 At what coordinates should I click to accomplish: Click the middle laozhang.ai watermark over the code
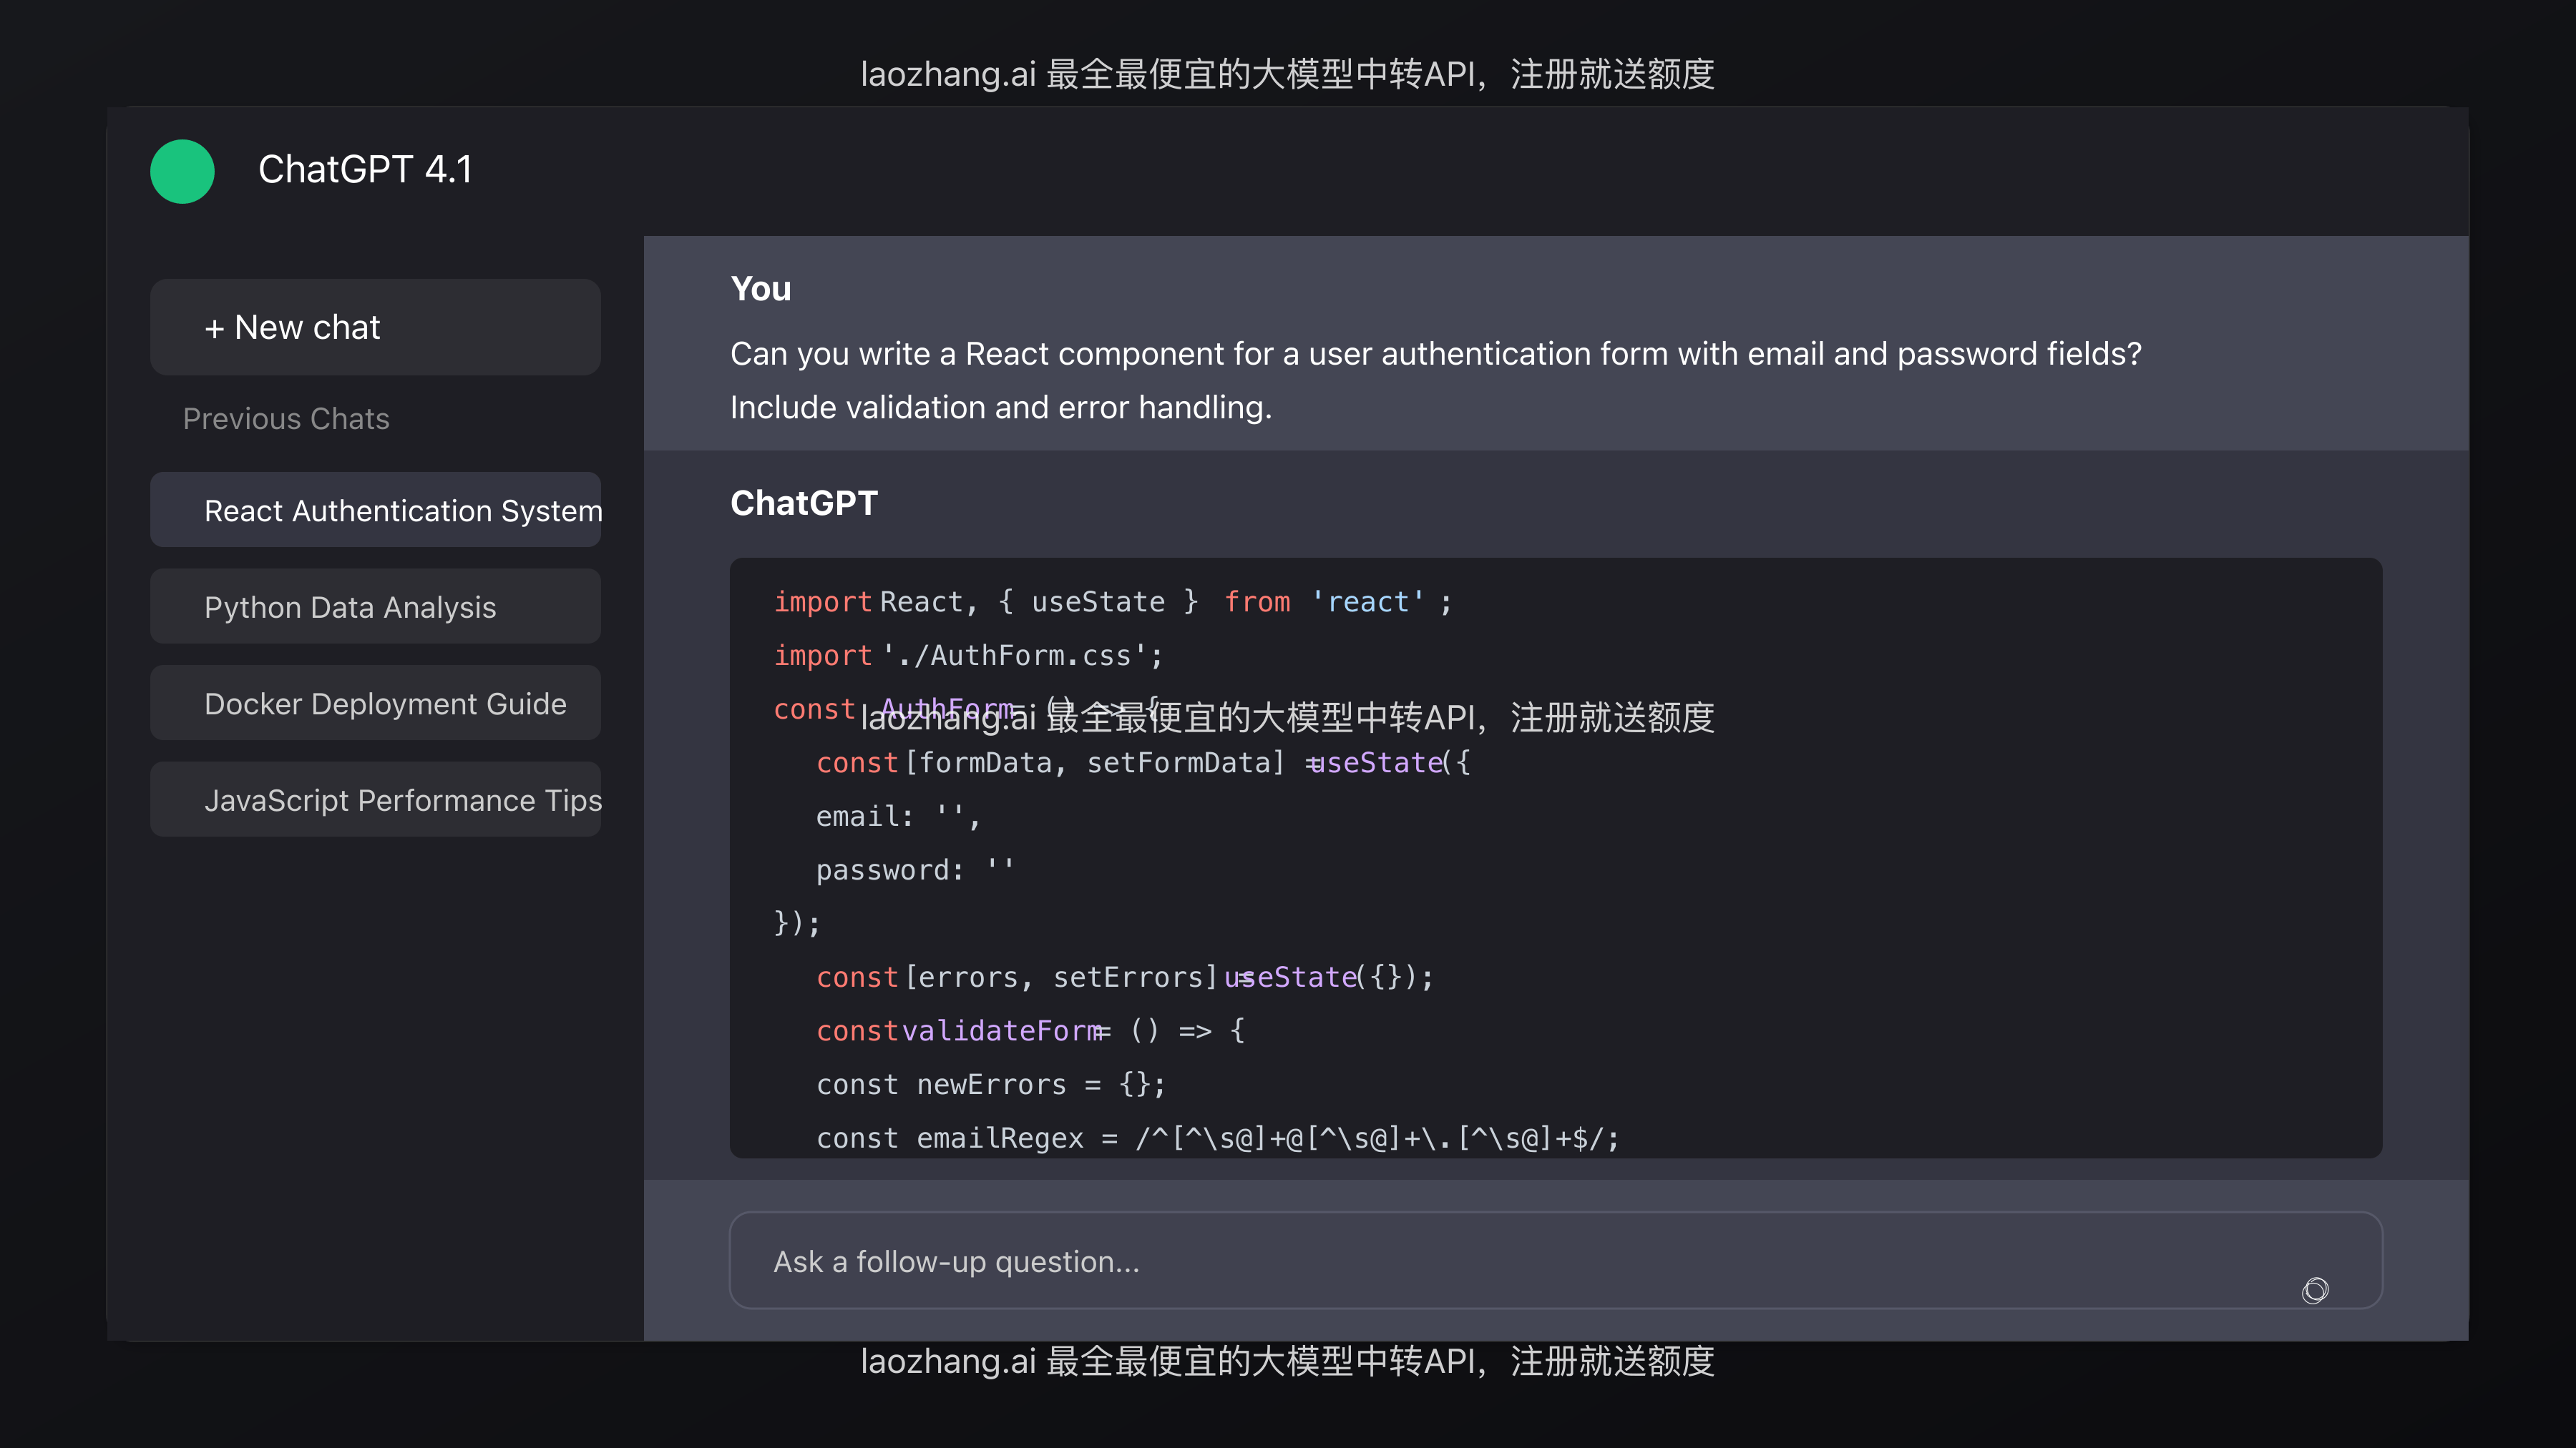point(1288,719)
